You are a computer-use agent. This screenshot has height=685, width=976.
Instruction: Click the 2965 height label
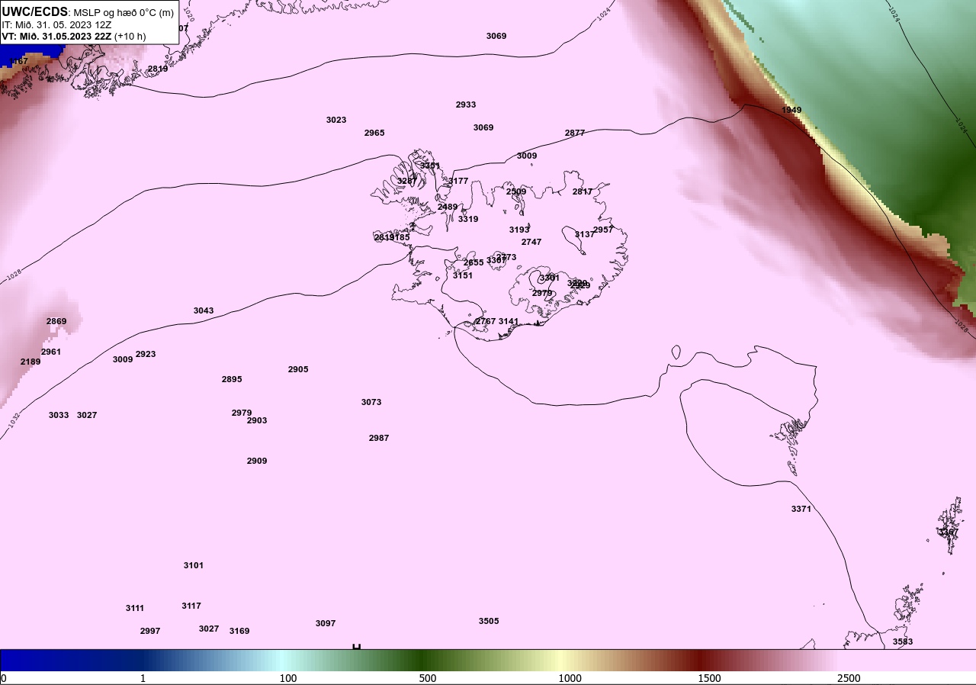[x=374, y=133]
